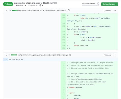Open diff settings gear menu
Viewport: 121px width, 99px height.
coord(41,5)
